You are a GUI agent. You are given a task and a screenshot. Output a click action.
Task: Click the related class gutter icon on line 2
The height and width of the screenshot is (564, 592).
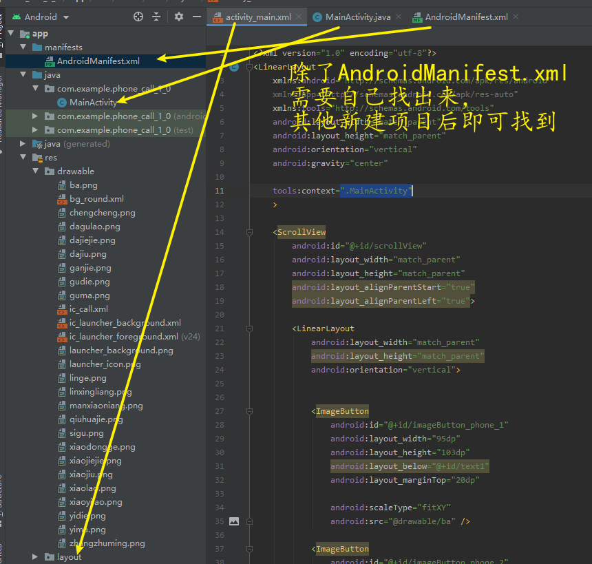click(x=234, y=67)
